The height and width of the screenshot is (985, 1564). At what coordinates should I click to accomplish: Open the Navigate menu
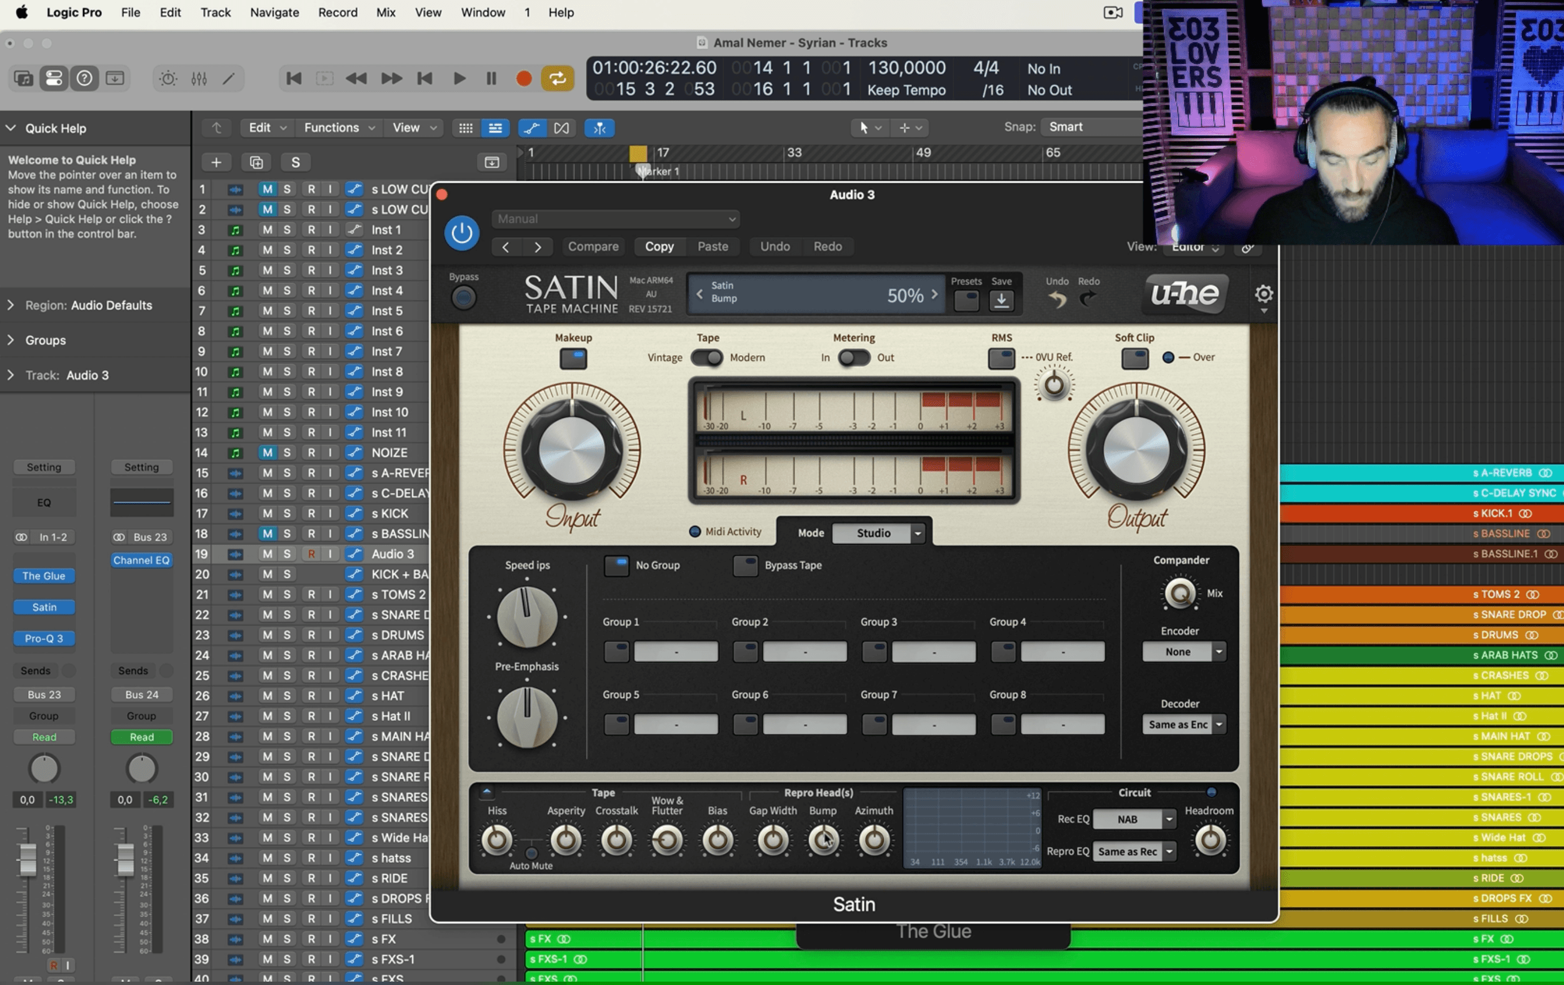tap(275, 12)
